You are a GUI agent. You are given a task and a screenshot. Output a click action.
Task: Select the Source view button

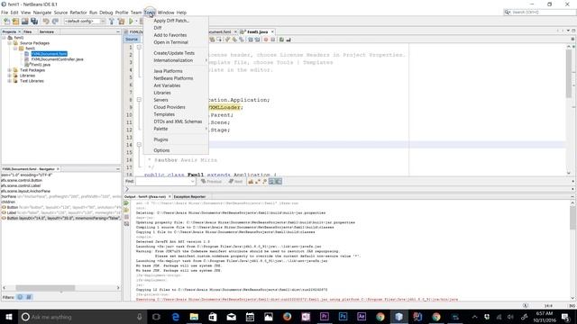pos(132,40)
